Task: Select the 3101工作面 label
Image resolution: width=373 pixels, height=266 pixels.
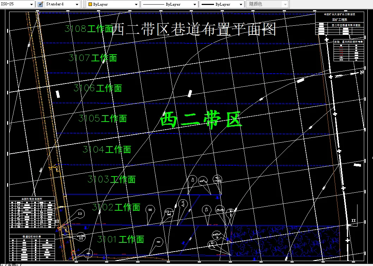Action: pyautogui.click(x=121, y=239)
